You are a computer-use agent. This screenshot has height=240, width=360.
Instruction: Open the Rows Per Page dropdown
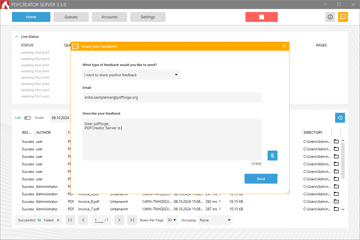[x=172, y=220]
